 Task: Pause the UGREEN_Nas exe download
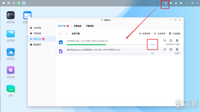pos(165,40)
